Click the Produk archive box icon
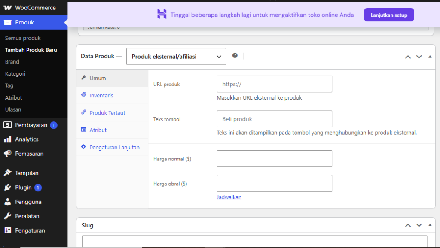440x248 pixels. [8, 22]
